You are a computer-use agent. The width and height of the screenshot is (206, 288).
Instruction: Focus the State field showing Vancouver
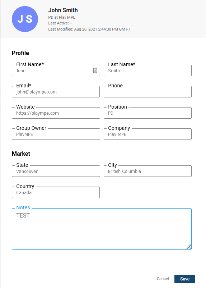(56, 171)
